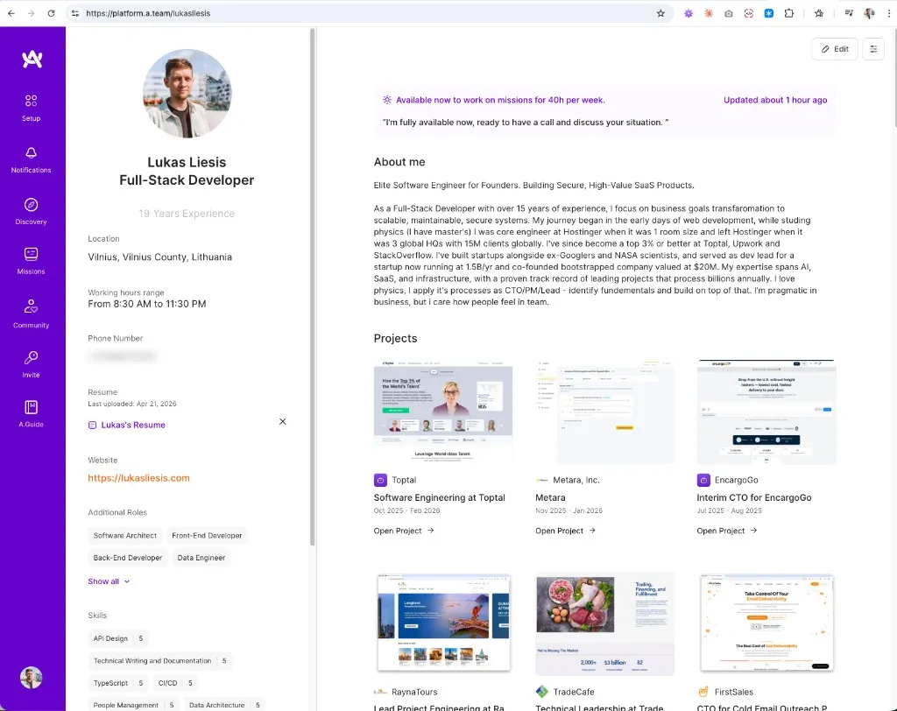Click FirstSales company logo icon
Image resolution: width=897 pixels, height=711 pixels.
click(703, 692)
